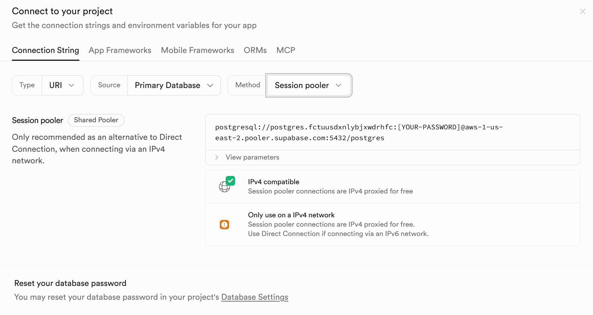Close the Connect to your project dialog
Image resolution: width=593 pixels, height=315 pixels.
pyautogui.click(x=583, y=12)
